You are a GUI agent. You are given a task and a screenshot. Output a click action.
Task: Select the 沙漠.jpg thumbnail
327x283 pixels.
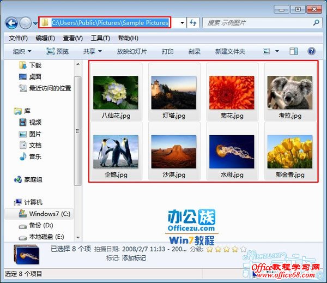point(174,151)
